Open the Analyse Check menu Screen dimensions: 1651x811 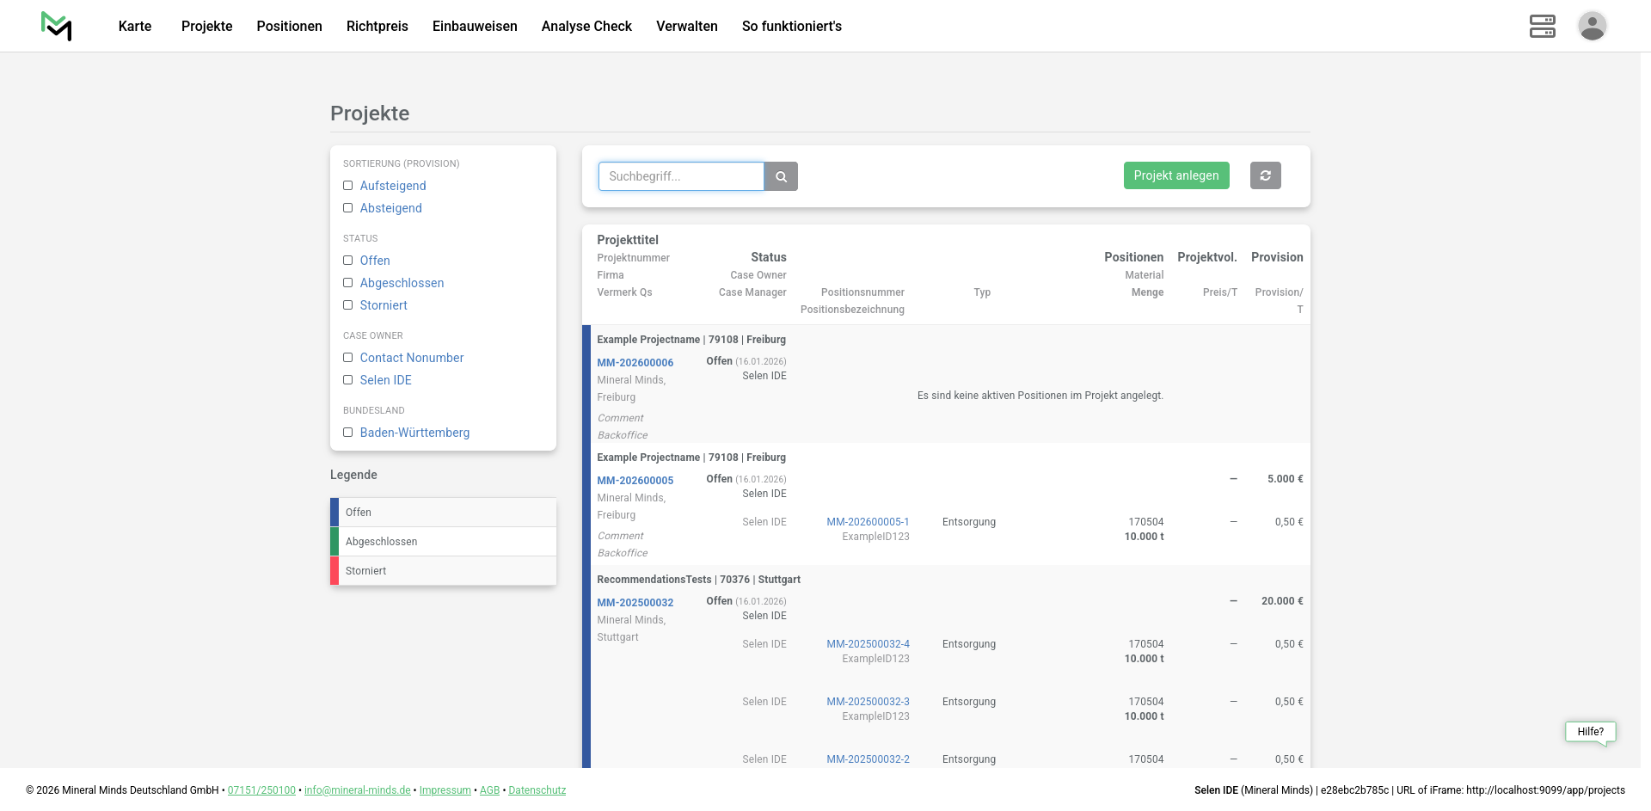tap(586, 26)
